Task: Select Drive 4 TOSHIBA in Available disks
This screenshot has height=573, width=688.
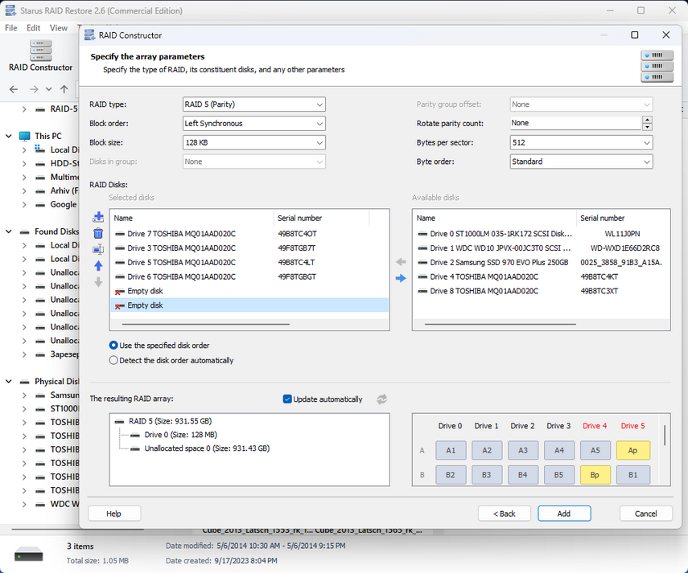Action: (x=541, y=276)
